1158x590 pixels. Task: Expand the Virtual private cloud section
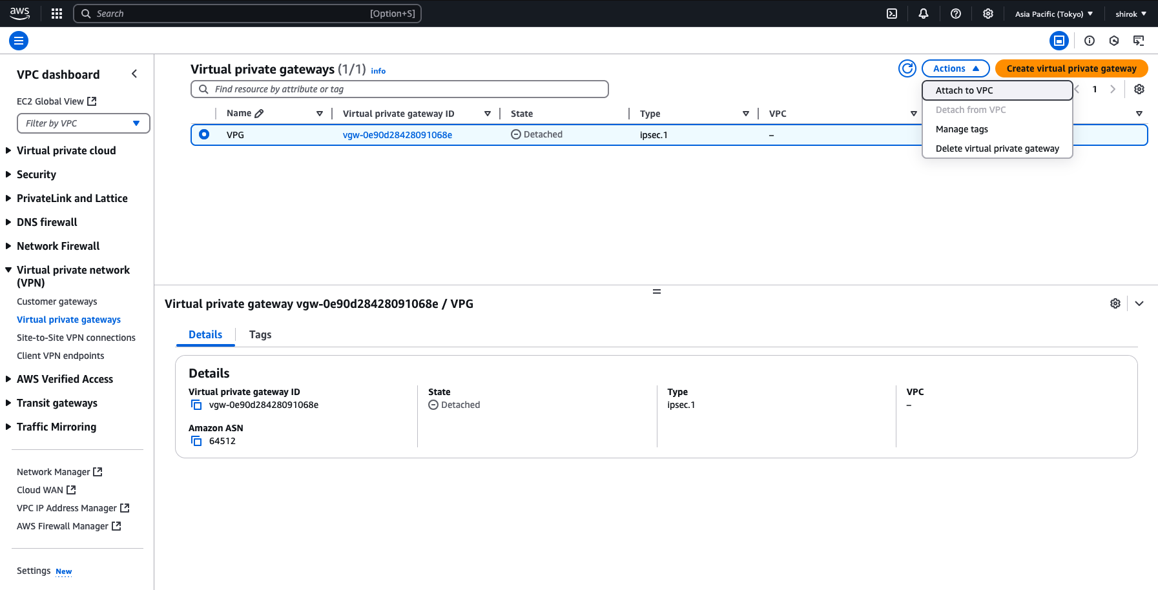tap(8, 150)
